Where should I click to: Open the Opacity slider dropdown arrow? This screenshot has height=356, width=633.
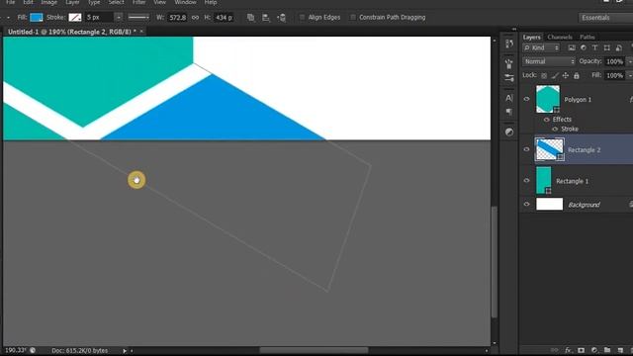pyautogui.click(x=630, y=61)
